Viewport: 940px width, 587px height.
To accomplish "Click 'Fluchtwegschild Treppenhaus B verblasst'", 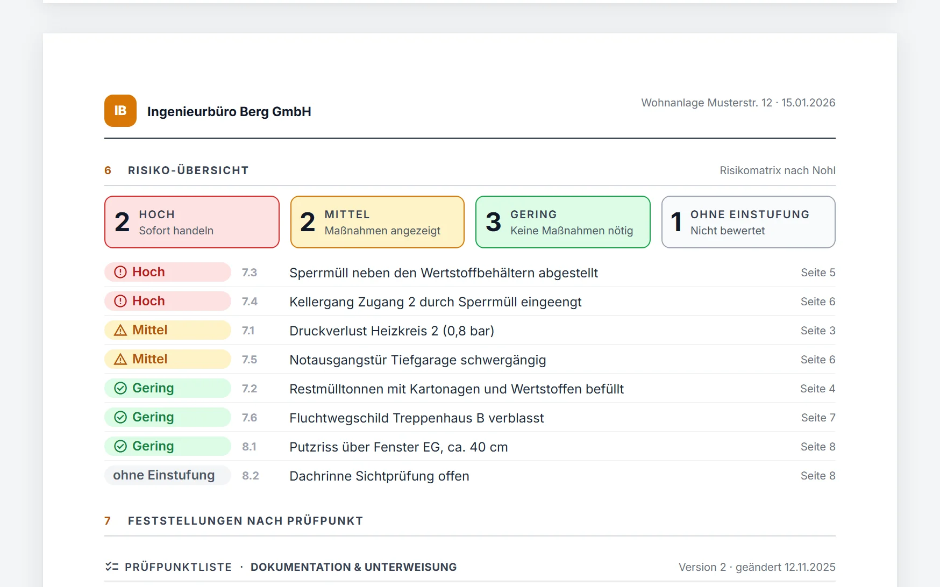I will coord(417,418).
